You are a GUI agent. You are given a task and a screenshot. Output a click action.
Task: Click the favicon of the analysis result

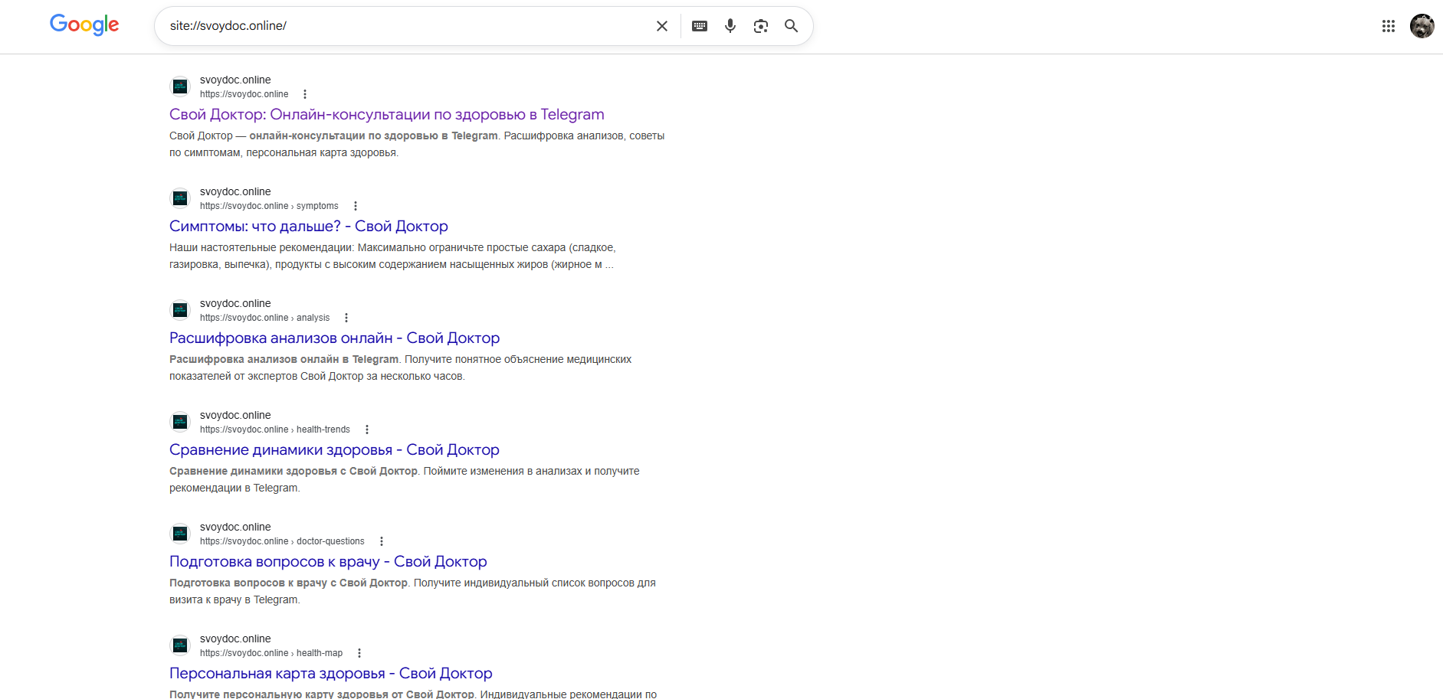[180, 310]
